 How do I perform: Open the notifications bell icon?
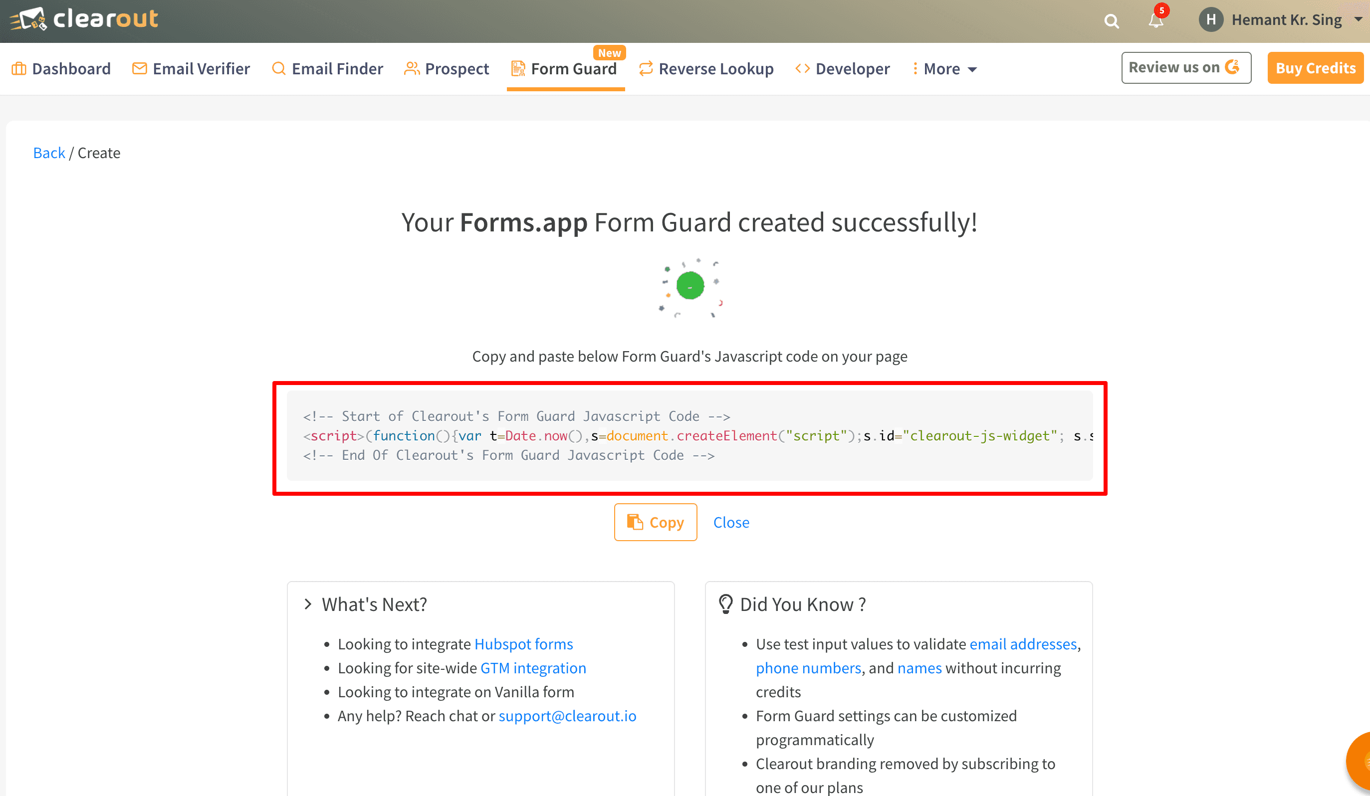(1156, 20)
